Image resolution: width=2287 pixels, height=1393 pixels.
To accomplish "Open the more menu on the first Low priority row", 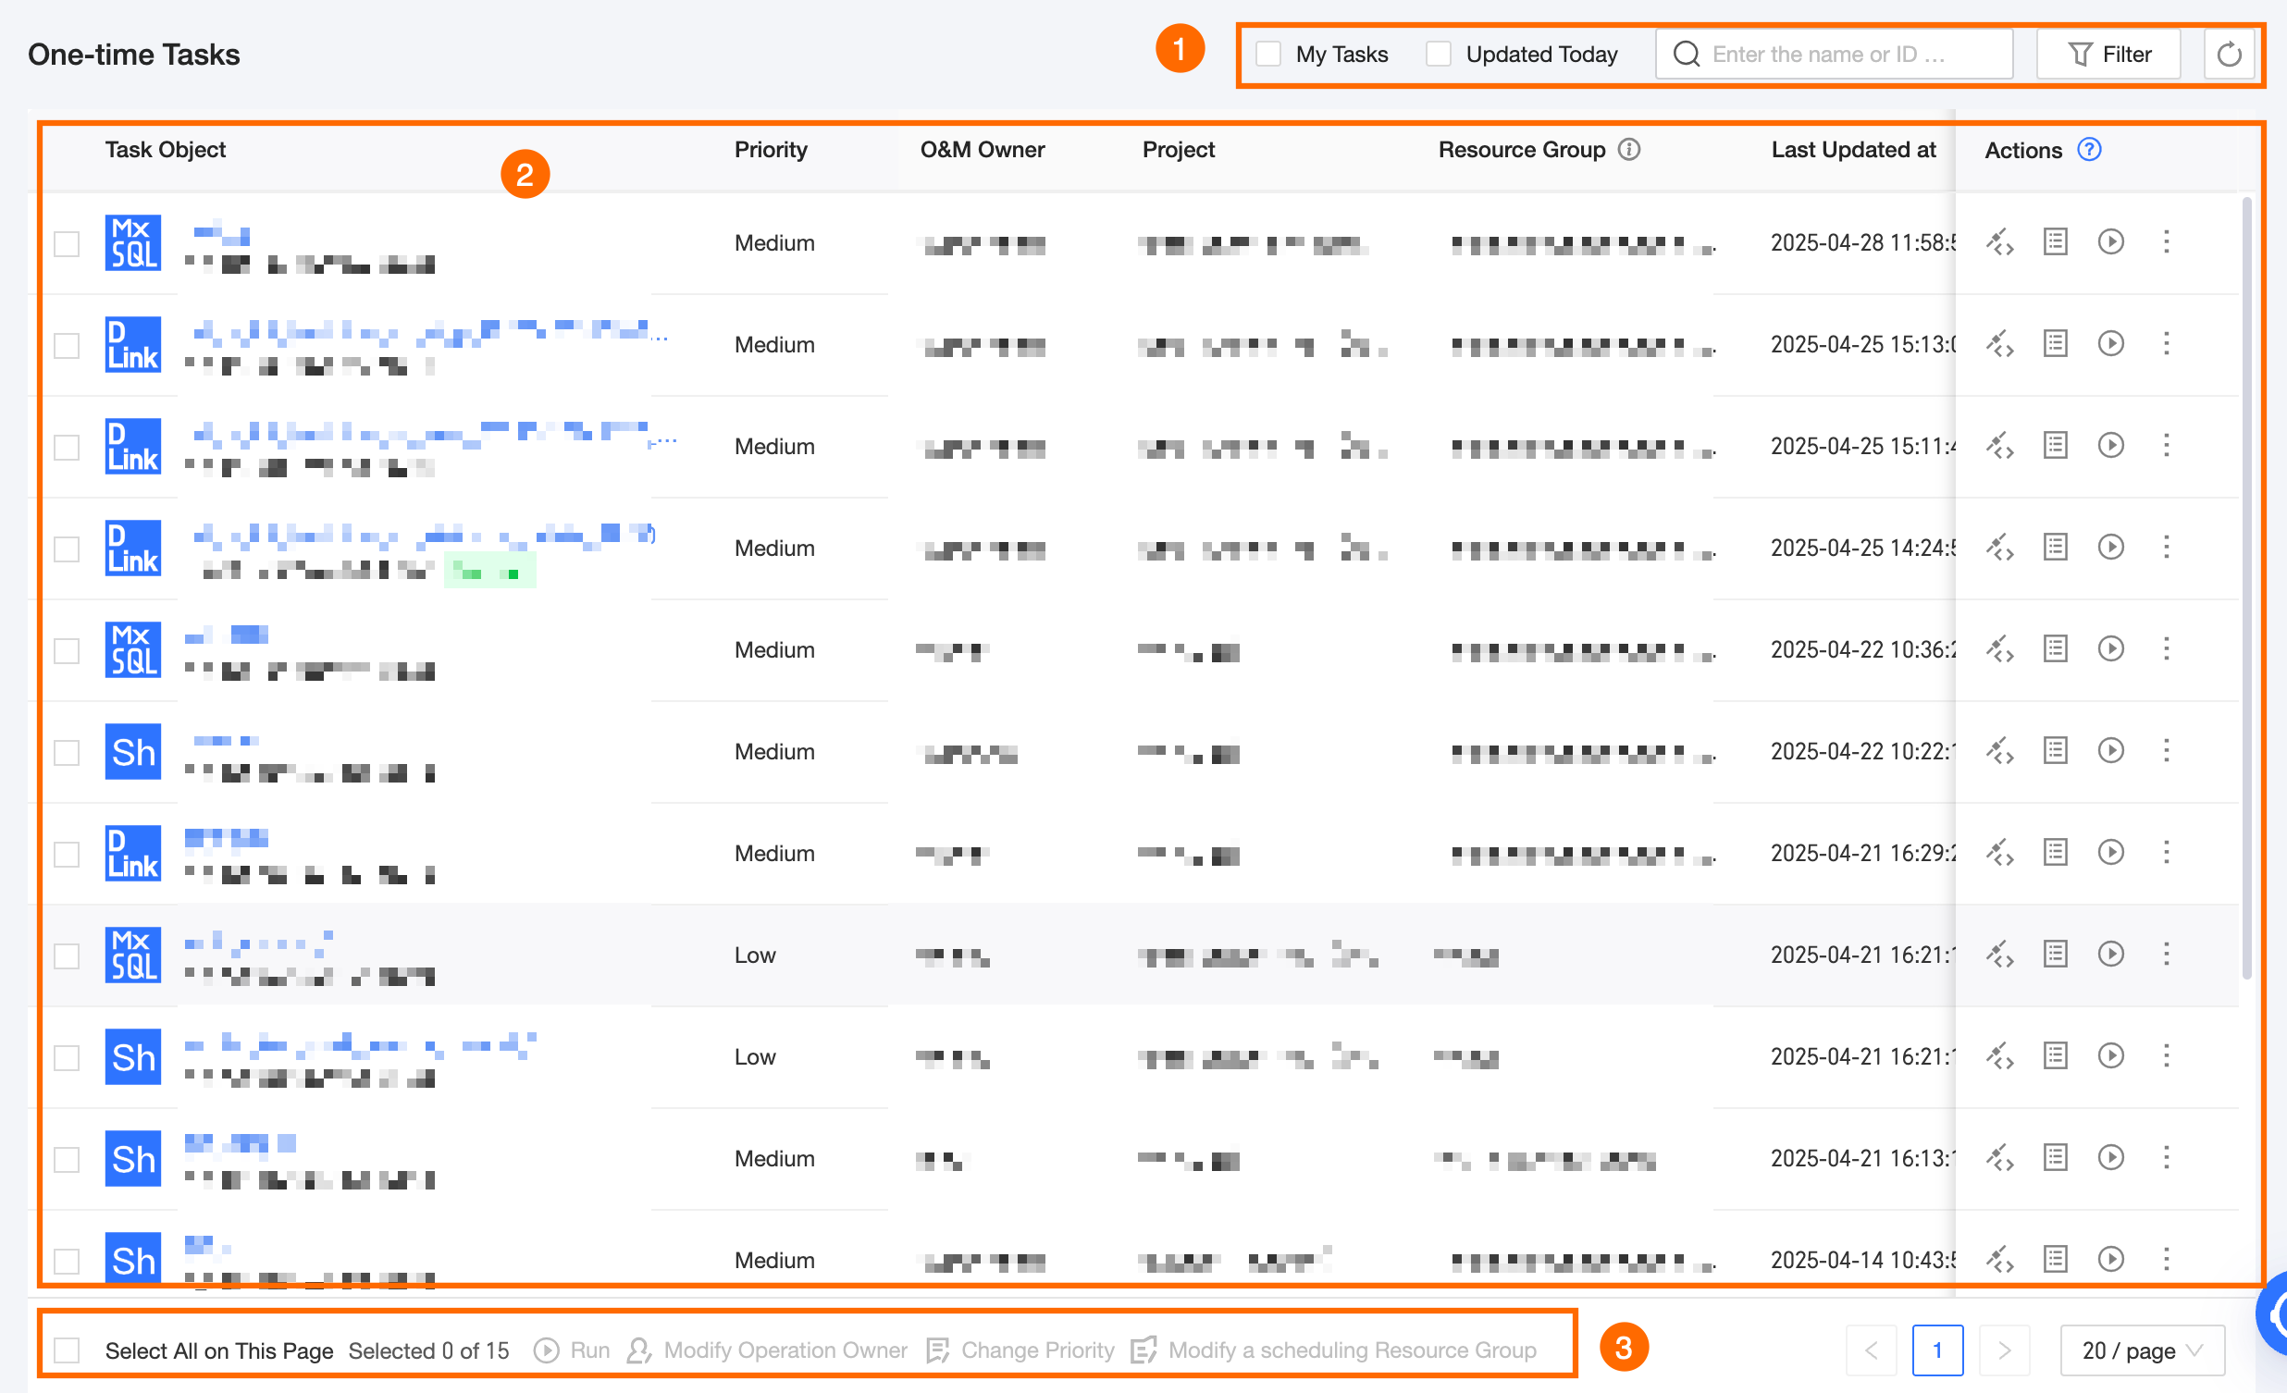I will point(2167,954).
